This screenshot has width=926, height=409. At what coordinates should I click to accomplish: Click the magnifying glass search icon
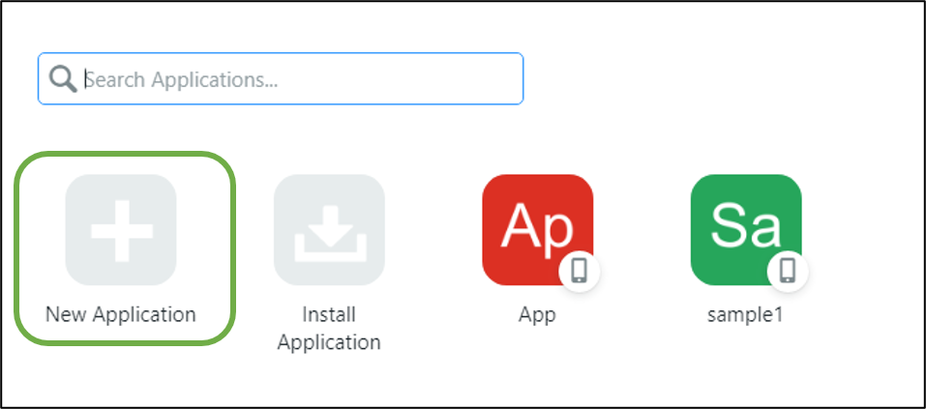tap(63, 79)
